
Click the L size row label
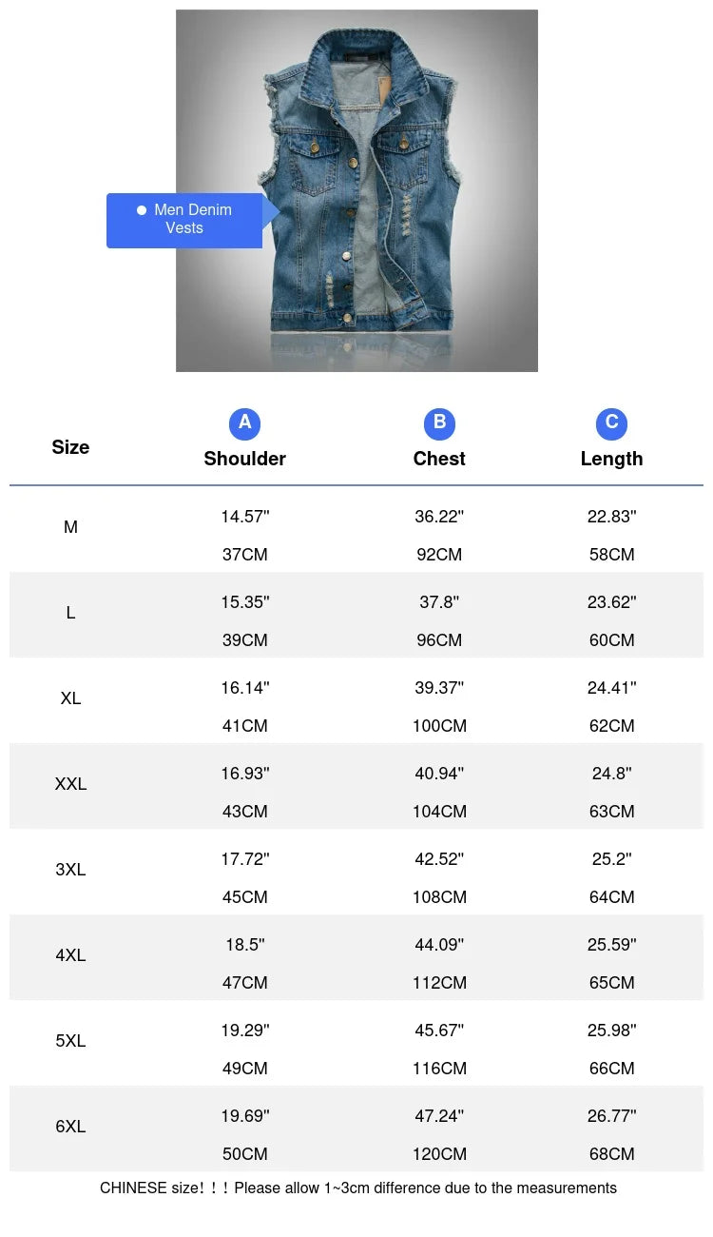click(x=70, y=613)
